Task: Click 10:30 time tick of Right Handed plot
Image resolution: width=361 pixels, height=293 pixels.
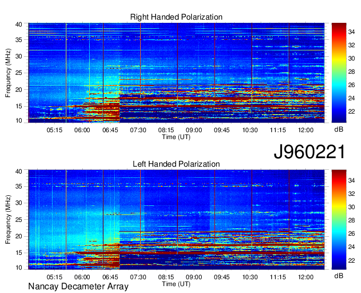Action: (250, 130)
